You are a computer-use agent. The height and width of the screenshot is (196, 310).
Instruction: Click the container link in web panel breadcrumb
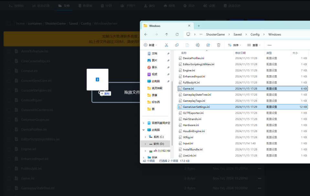pos(35,24)
